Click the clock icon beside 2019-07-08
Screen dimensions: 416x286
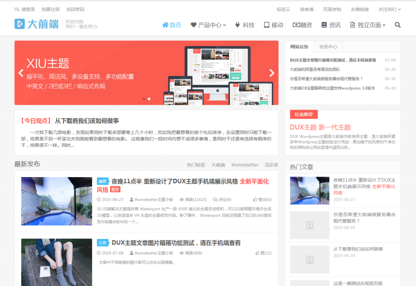99,253
